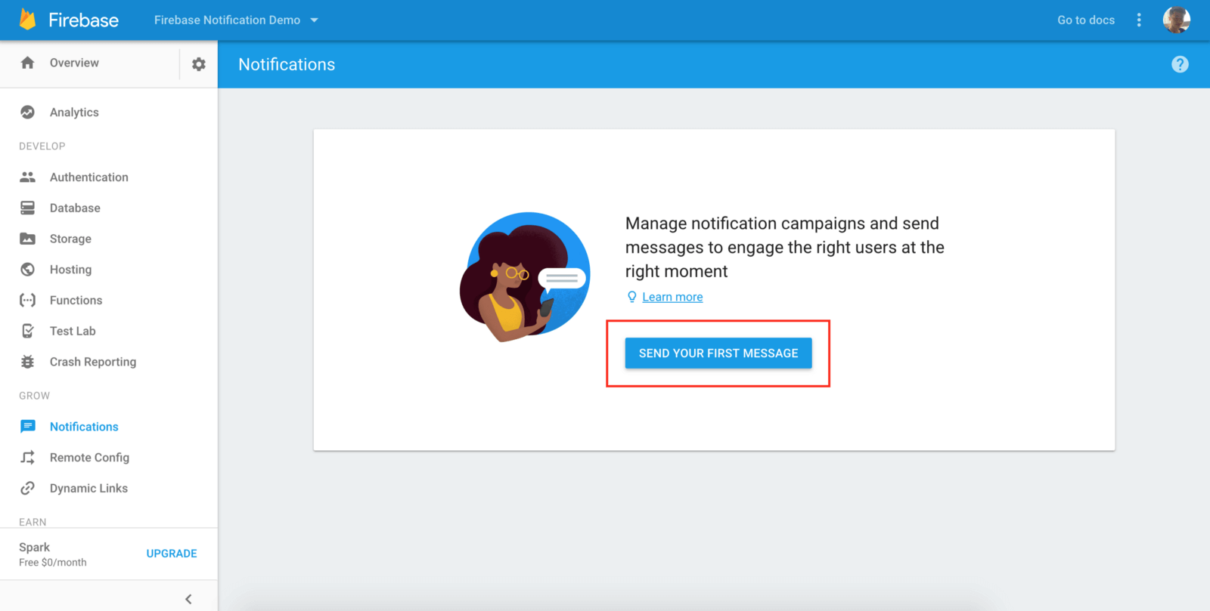Click the Database icon in sidebar
This screenshot has height=611, width=1210.
click(x=28, y=208)
